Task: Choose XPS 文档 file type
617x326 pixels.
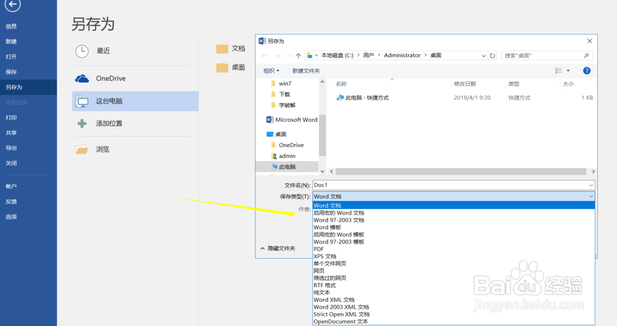Action: pyautogui.click(x=453, y=256)
